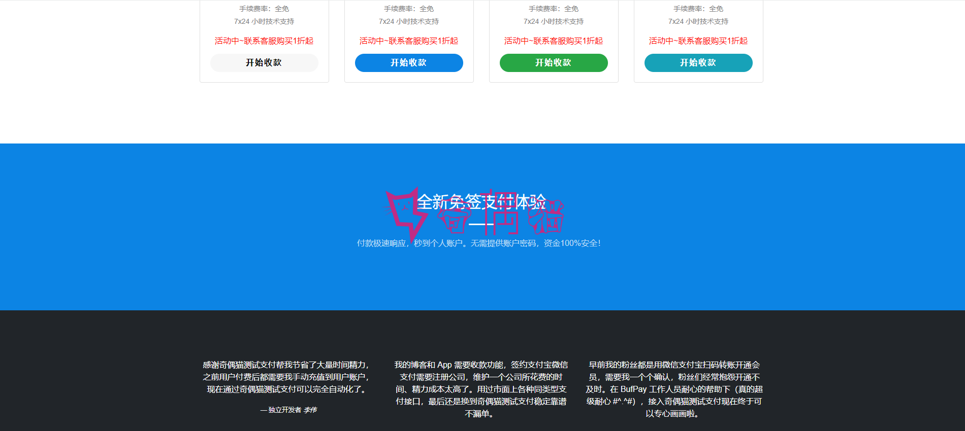
Task: Click the teal 开始收款 button
Action: 698,63
